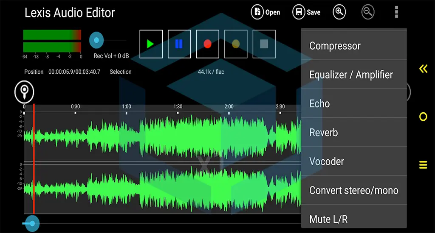The height and width of the screenshot is (233, 435).
Task: Click the input level meter bars
Action: [52, 41]
